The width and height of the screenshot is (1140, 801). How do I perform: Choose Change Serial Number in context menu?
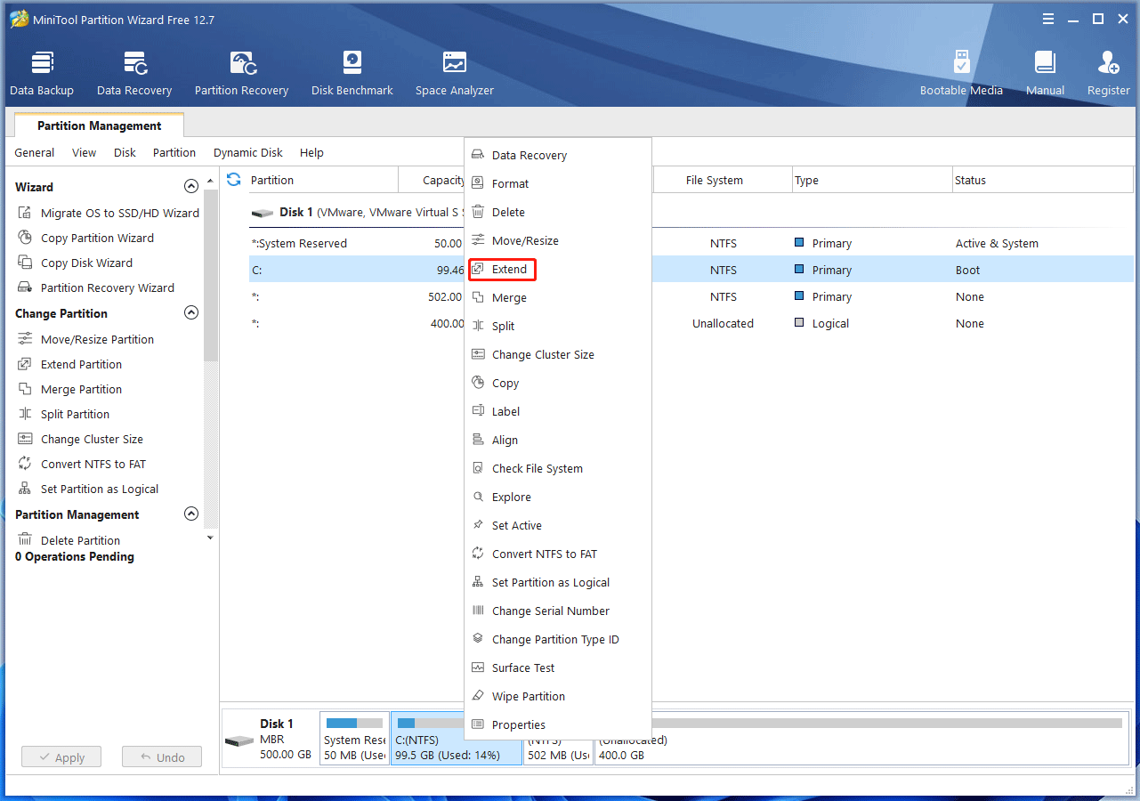(558, 611)
